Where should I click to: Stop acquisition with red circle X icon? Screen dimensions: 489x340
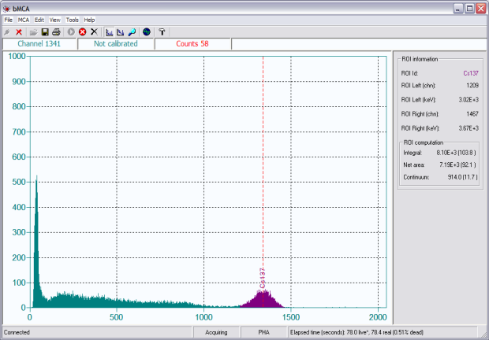(x=82, y=32)
